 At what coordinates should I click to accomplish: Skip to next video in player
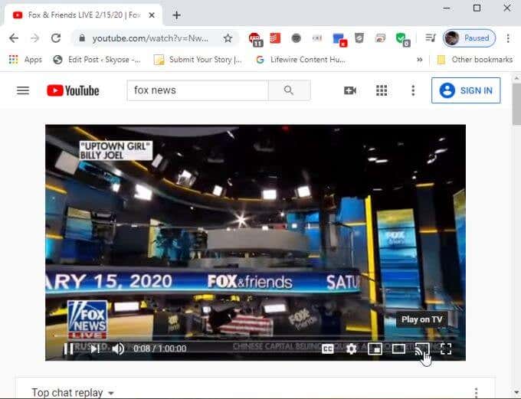click(95, 348)
